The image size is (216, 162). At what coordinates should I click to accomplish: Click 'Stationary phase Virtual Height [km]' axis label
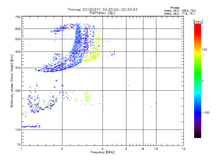(x=12, y=81)
